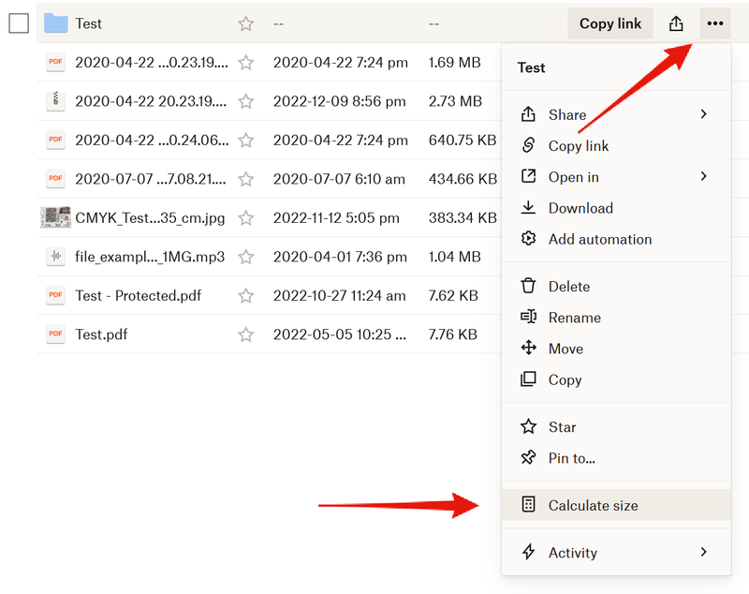
Task: Click the share upload icon beside Copy link
Action: (x=676, y=23)
